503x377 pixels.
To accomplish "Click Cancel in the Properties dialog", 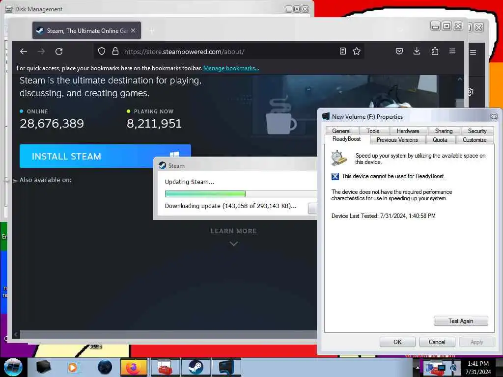I will 437,342.
